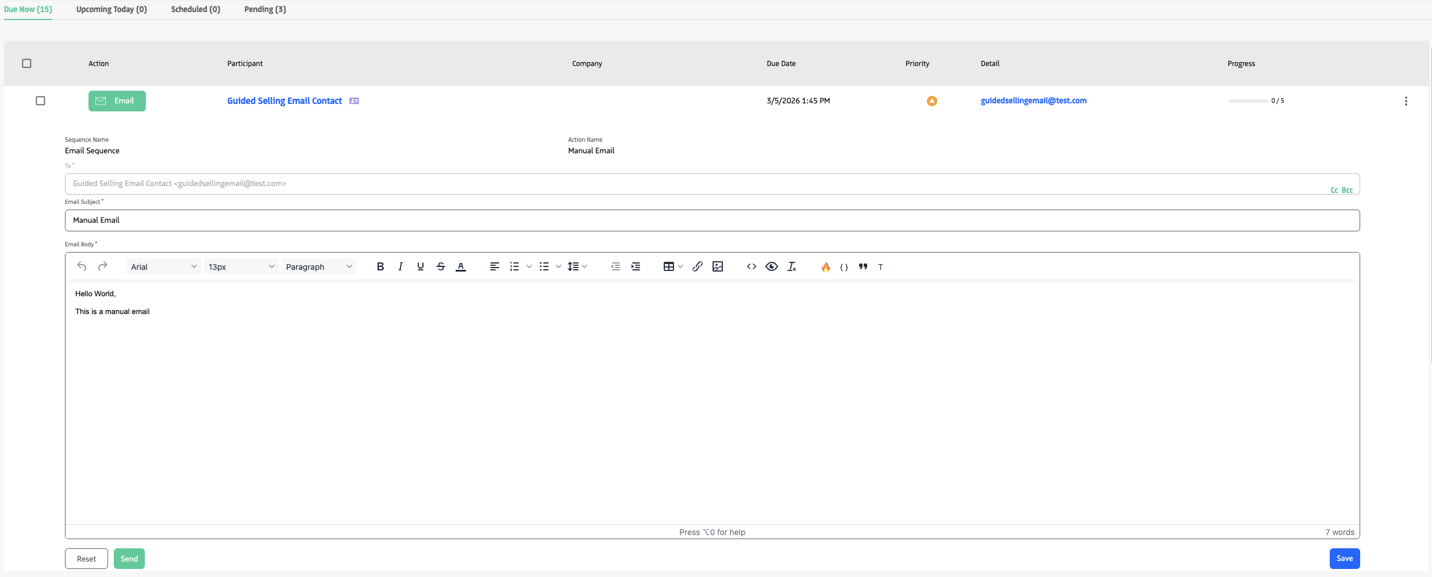Select the header checkbox above the list
This screenshot has height=577, width=1432.
point(26,62)
